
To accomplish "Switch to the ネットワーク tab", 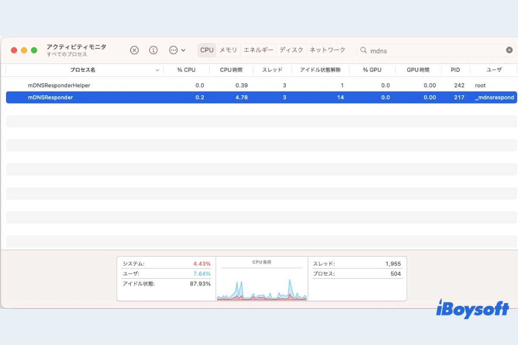I will 328,50.
